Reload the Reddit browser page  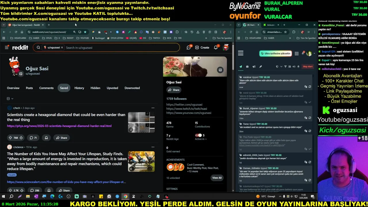tap(16, 32)
